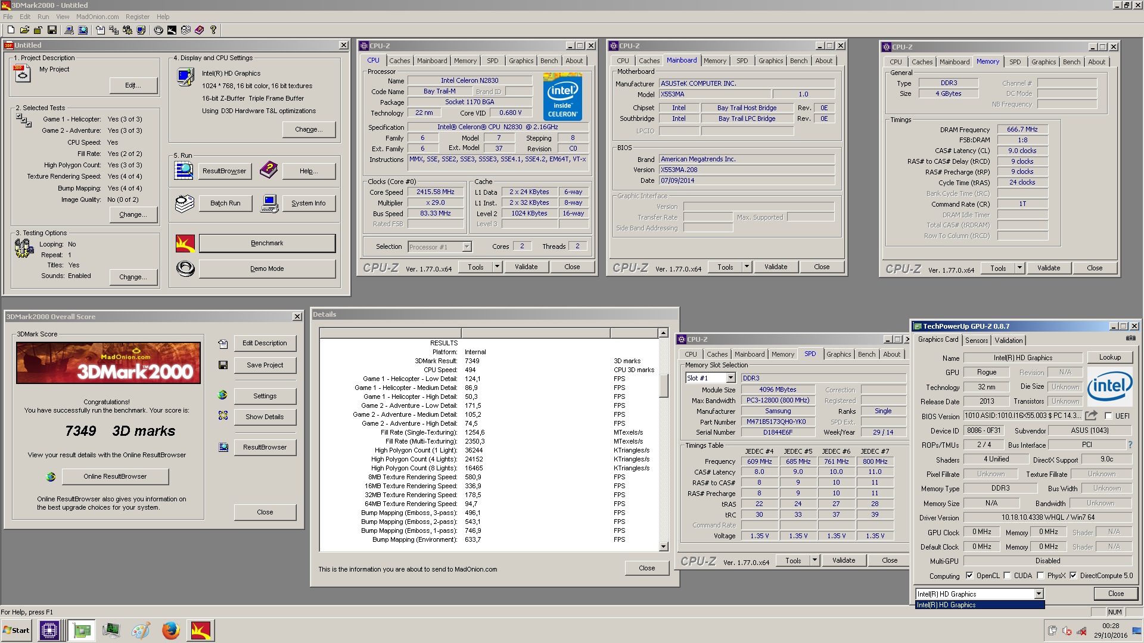Viewport: 1144px width, 643px height.
Task: Click the Online ResultBrowser button
Action: (x=115, y=476)
